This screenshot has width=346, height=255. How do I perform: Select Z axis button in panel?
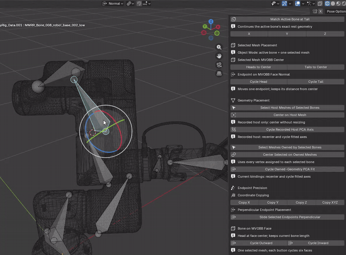coord(325,34)
